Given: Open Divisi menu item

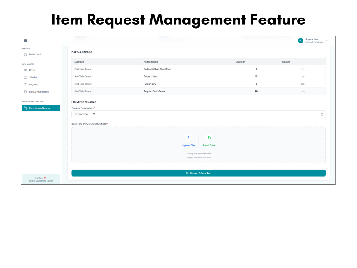Looking at the screenshot, I should pos(41,70).
